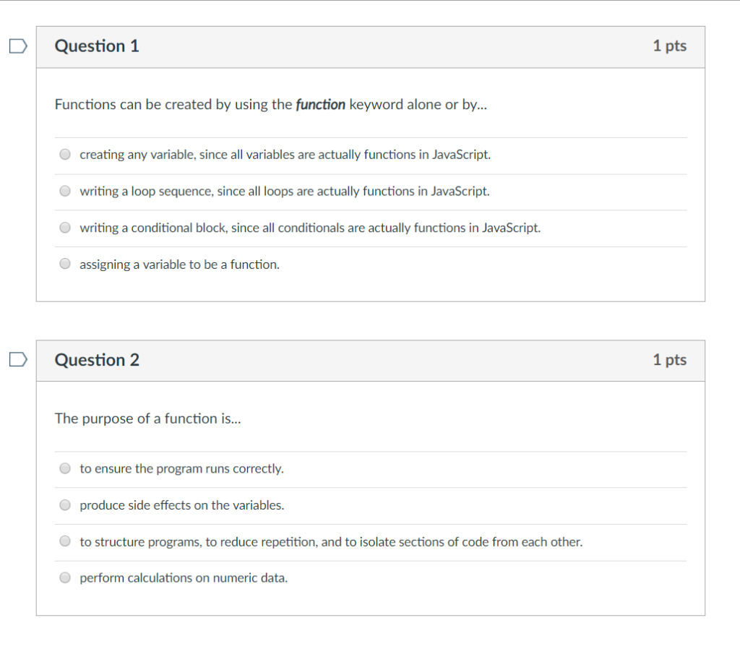Viewport: 740px width, 649px height.
Task: Click the Question 1 header title
Action: [98, 45]
